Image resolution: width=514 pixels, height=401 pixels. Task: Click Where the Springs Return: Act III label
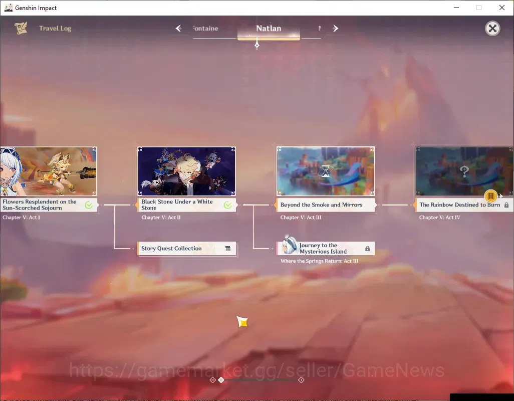[x=319, y=261]
